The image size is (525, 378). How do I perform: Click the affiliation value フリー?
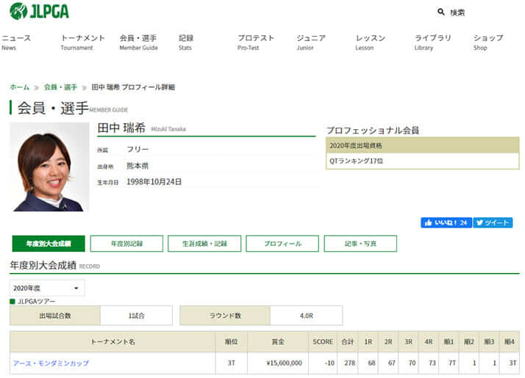click(x=137, y=150)
